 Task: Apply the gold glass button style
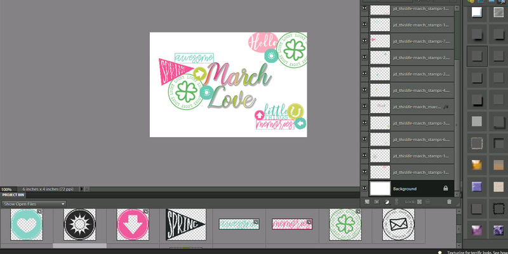477,165
